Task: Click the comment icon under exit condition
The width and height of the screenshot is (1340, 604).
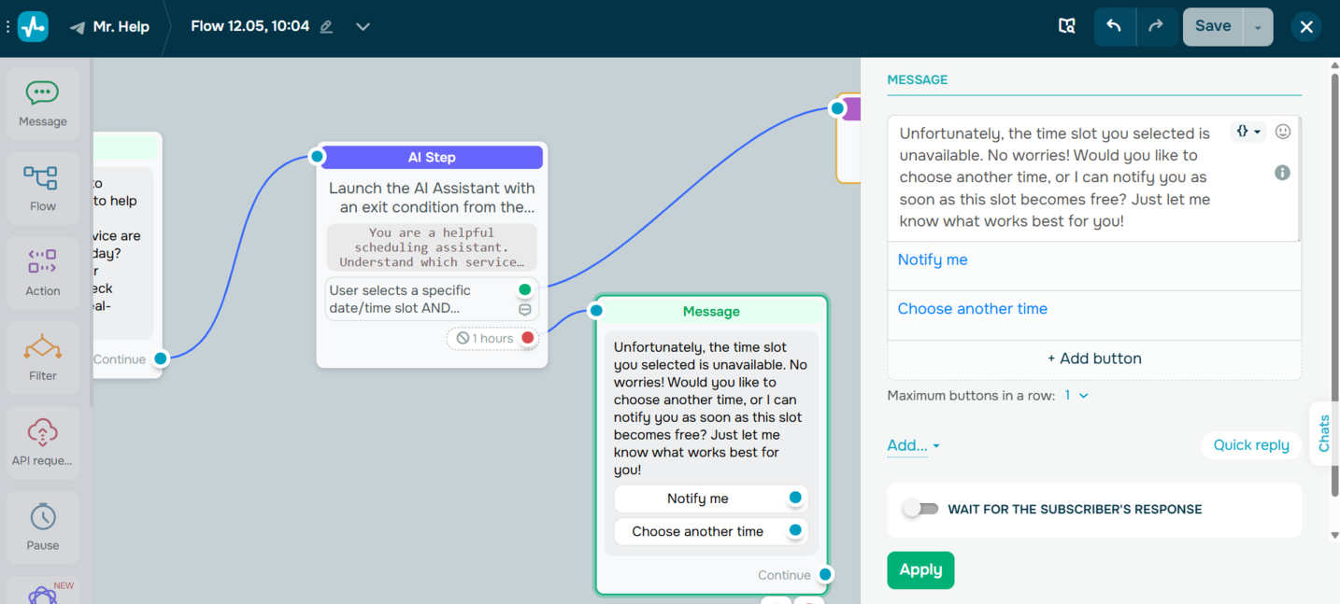Action: [x=525, y=309]
